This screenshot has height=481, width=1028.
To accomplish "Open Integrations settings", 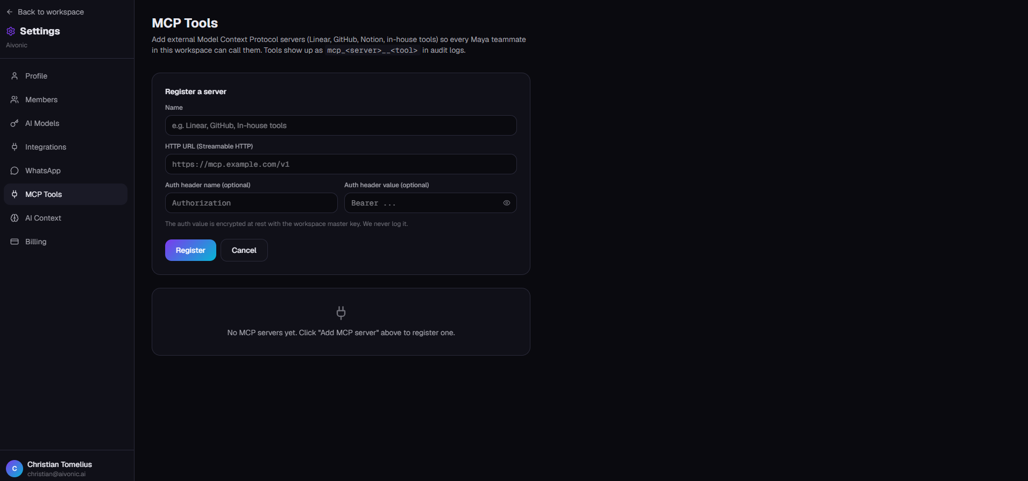I will coord(66,147).
